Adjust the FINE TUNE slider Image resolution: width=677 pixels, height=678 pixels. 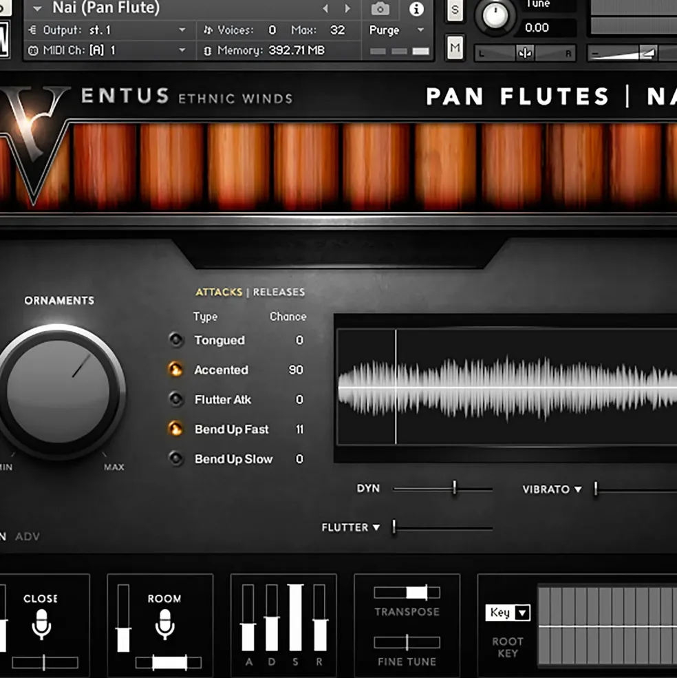[407, 642]
